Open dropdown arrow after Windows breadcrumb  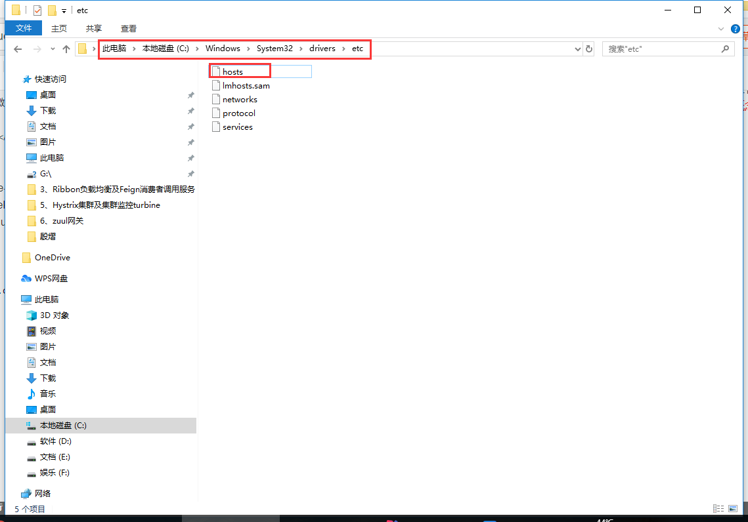[248, 49]
